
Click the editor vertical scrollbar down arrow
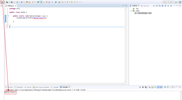[x=126, y=82]
